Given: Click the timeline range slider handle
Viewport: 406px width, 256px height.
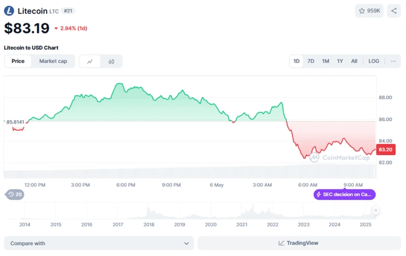Looking at the screenshot, I should [x=376, y=210].
